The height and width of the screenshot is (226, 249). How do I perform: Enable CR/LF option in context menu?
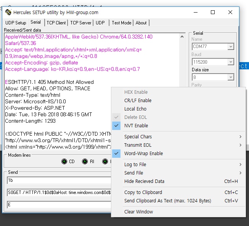pyautogui.click(x=178, y=101)
